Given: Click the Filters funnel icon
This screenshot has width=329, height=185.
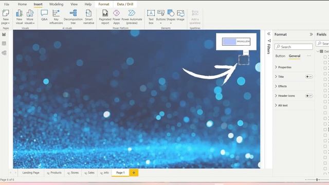Looking at the screenshot, I should [x=269, y=41].
